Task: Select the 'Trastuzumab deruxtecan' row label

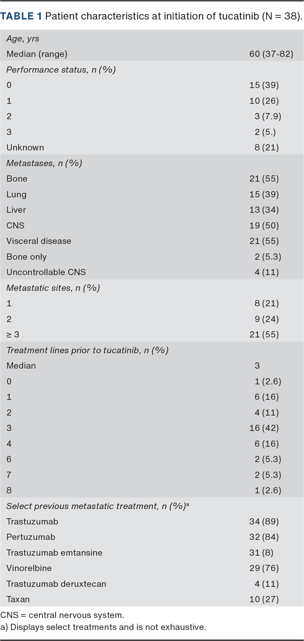Action: 56,584
